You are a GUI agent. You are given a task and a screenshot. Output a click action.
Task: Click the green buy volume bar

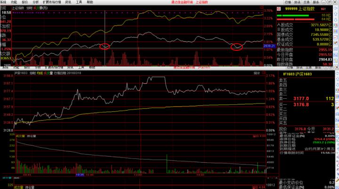[x=292, y=16]
